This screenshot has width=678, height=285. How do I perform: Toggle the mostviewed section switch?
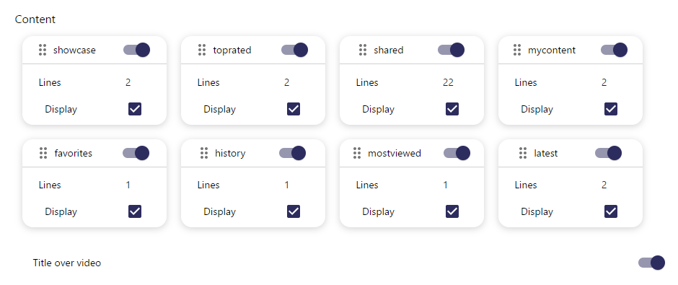point(457,153)
